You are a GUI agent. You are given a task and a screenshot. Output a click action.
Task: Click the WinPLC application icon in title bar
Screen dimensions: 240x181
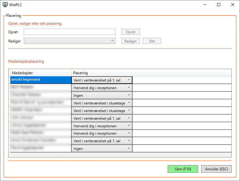click(x=5, y=5)
